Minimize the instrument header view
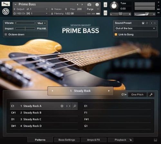The width and height of the screenshot is (161, 144). 158,6
